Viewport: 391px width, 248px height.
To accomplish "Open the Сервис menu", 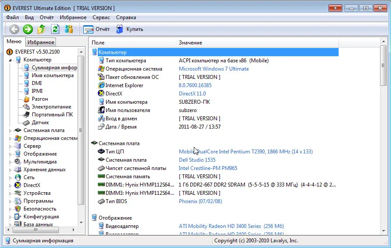I will (x=101, y=17).
